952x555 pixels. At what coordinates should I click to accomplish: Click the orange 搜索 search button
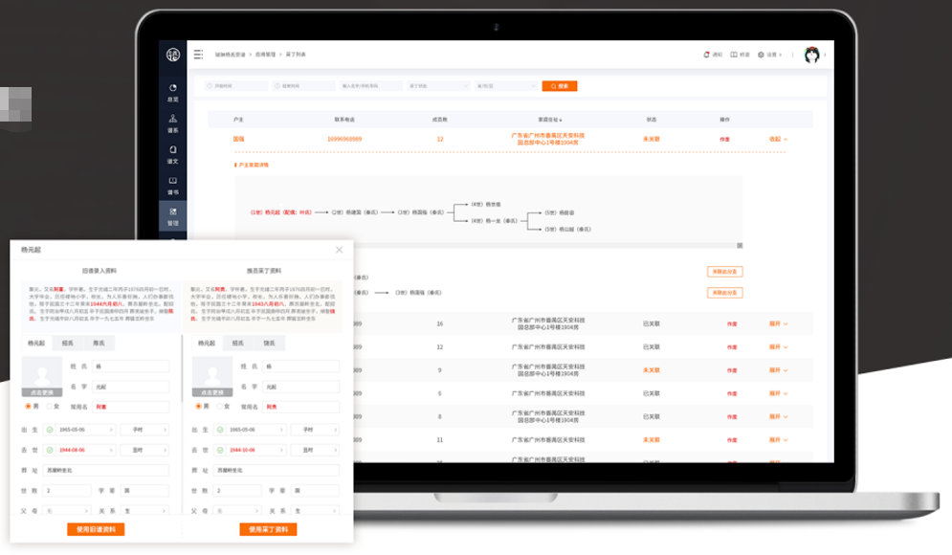(x=559, y=86)
